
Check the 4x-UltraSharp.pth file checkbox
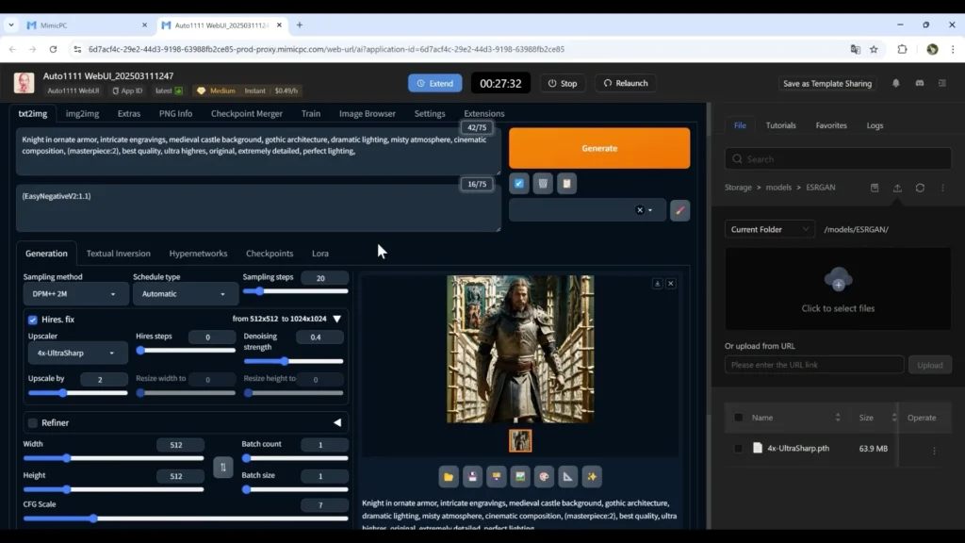[x=738, y=448]
